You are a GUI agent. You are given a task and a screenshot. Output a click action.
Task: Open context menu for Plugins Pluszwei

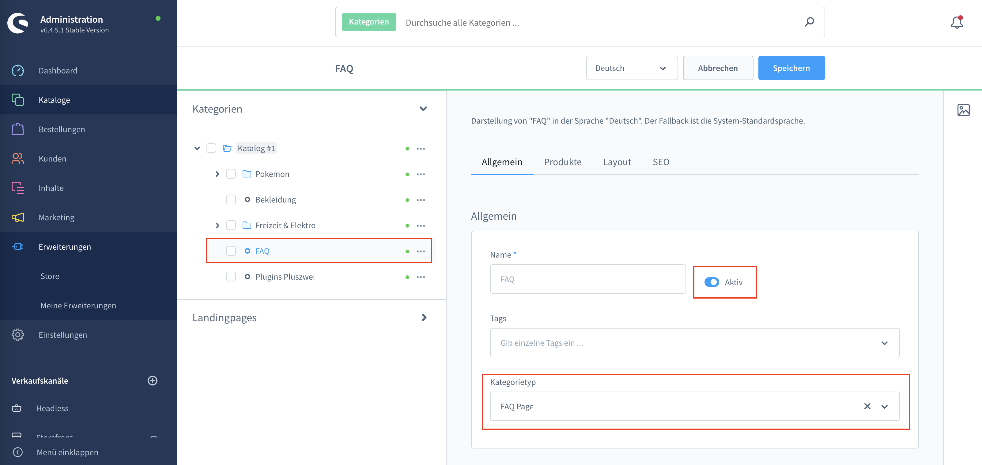pos(421,277)
